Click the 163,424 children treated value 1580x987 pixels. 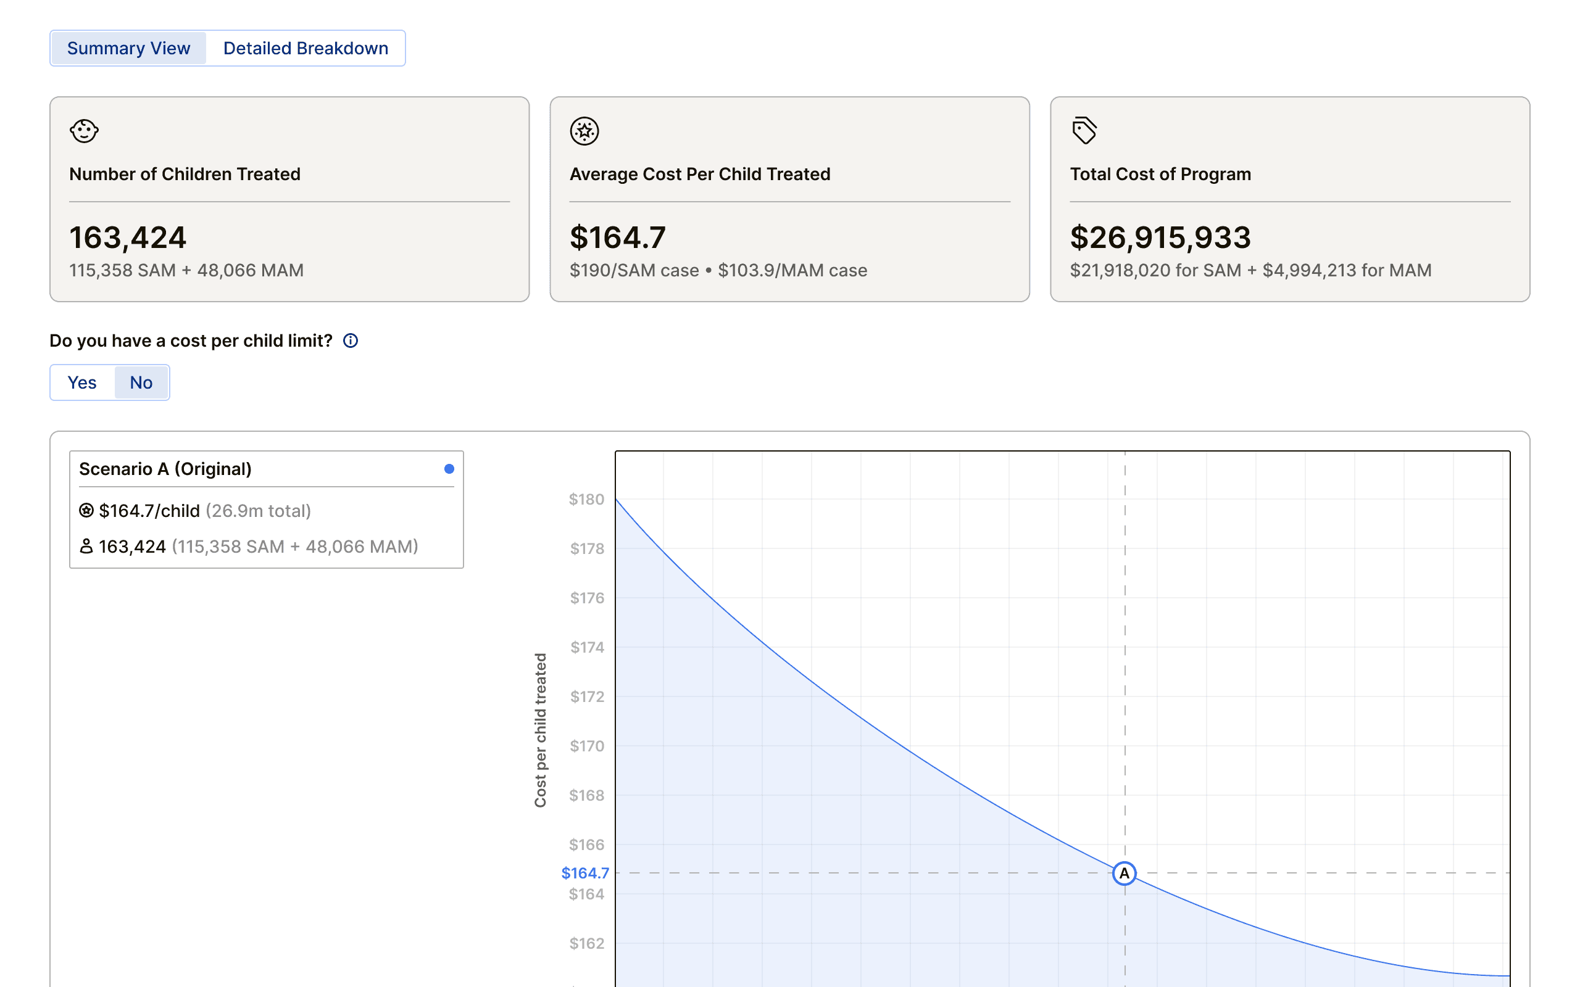[x=128, y=237]
